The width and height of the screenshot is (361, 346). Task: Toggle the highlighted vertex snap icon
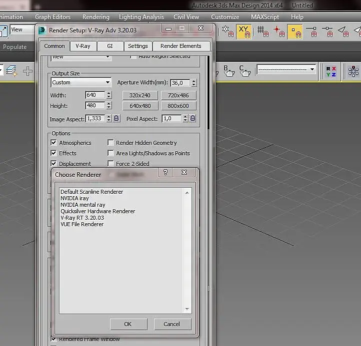[294, 31]
